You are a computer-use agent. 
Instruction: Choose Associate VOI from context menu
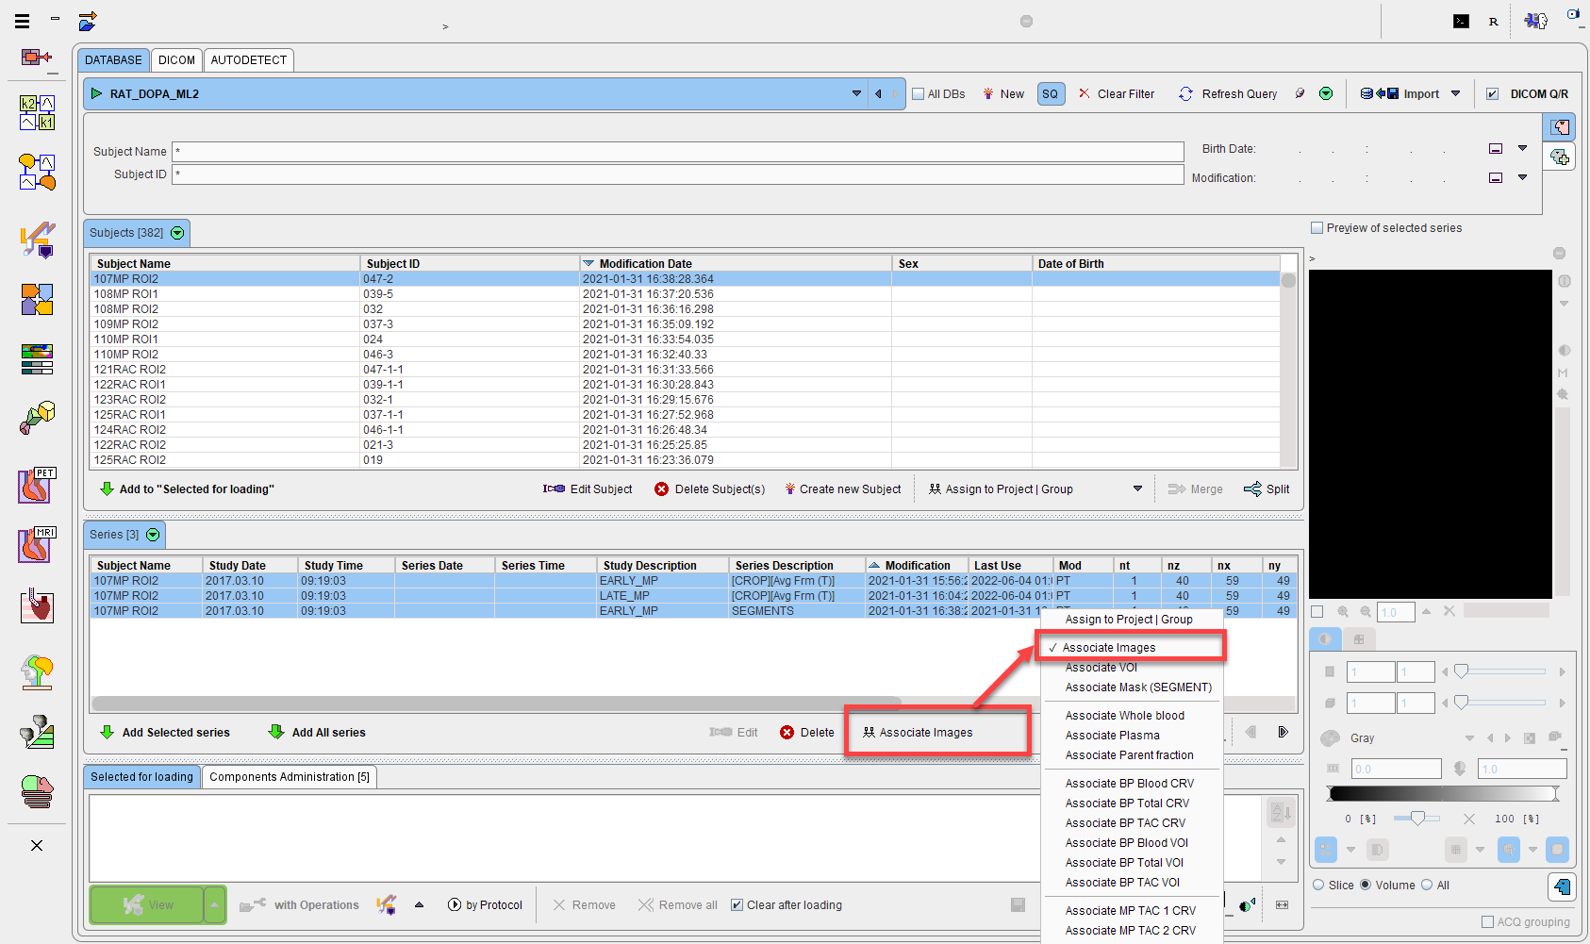pos(1101,667)
